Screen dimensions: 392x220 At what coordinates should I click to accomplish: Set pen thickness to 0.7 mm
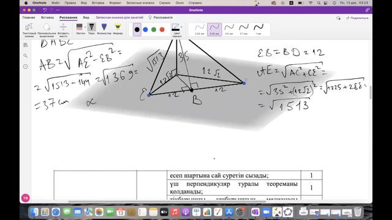(244, 29)
